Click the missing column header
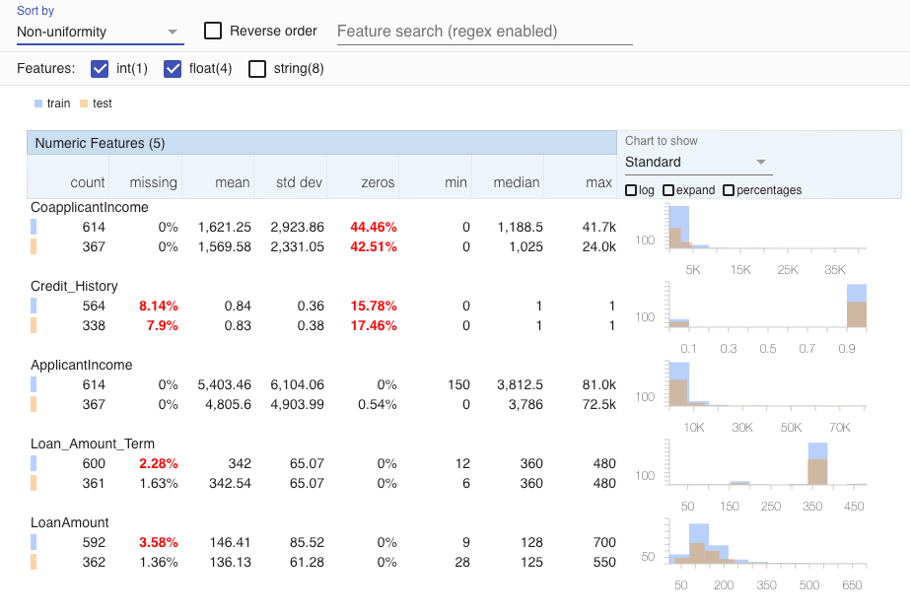Screen dimensions: 910x615 pyautogui.click(x=154, y=182)
